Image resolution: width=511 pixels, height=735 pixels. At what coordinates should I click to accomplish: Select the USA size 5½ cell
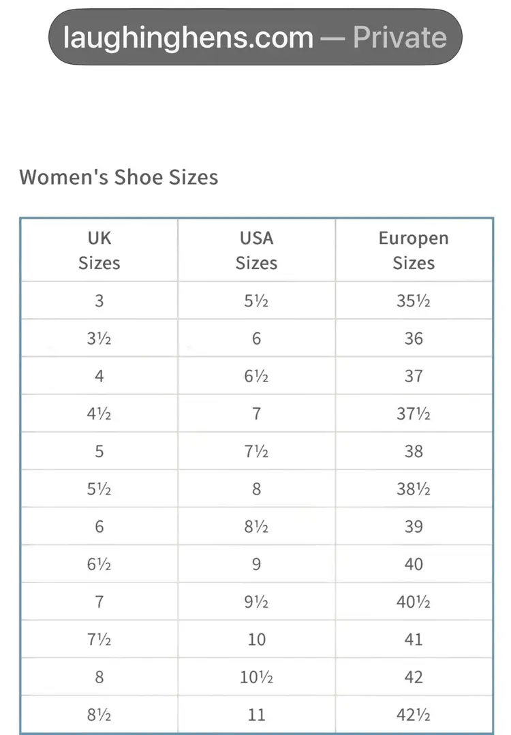click(256, 300)
